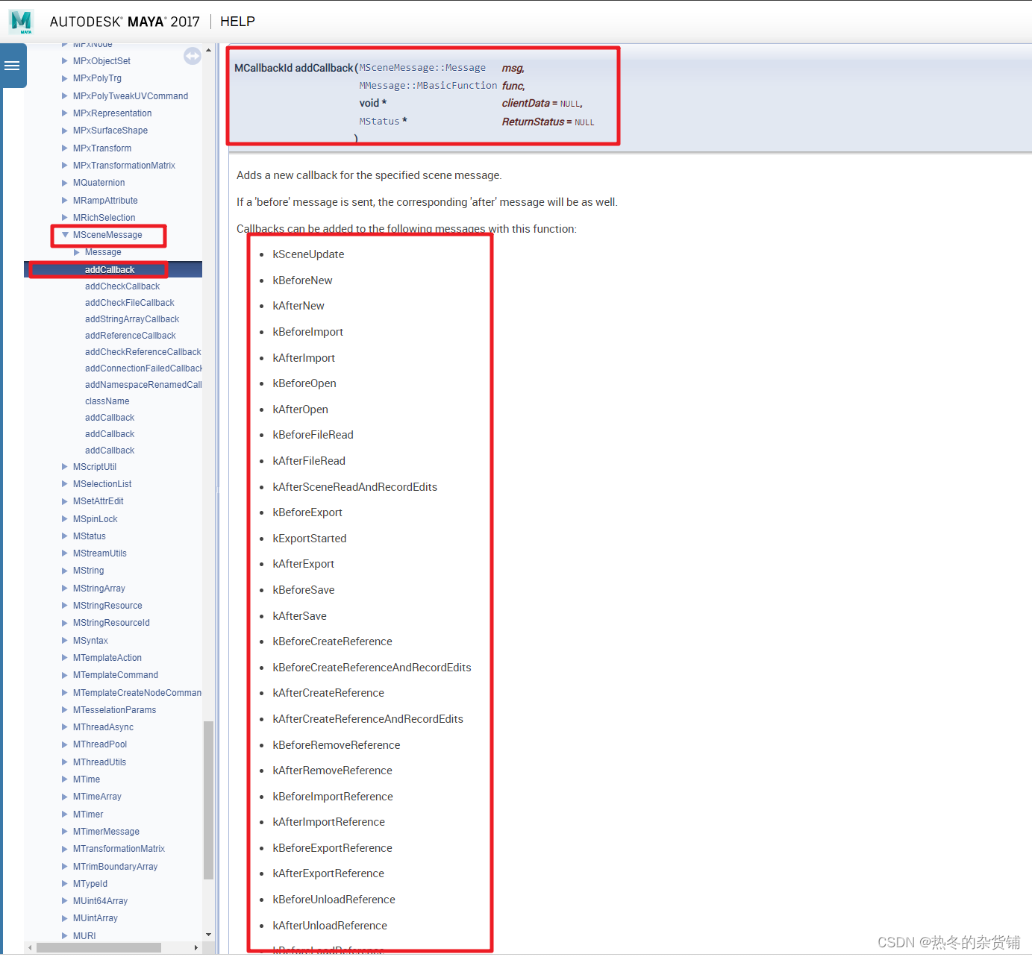Click the panel resize double-arrow icon
Image resolution: width=1032 pixels, height=957 pixels.
coord(193,56)
